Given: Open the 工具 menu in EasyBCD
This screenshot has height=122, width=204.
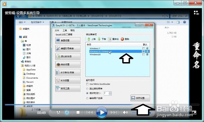Looking at the screenshot, I should tap(65, 30).
